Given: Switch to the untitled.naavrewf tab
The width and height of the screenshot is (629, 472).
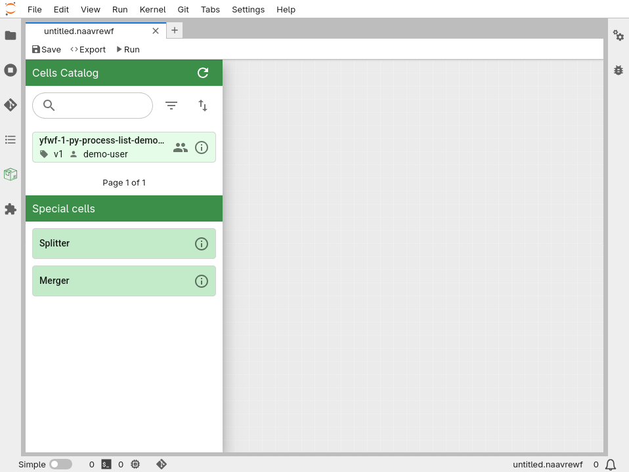Looking at the screenshot, I should [80, 31].
